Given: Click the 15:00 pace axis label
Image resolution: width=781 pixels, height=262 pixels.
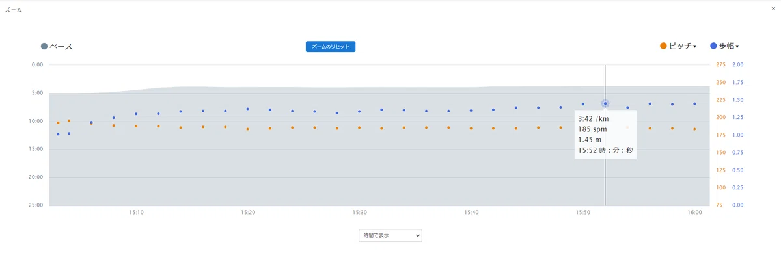Looking at the screenshot, I should click(x=36, y=149).
